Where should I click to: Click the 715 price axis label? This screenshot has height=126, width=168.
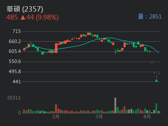16,31
